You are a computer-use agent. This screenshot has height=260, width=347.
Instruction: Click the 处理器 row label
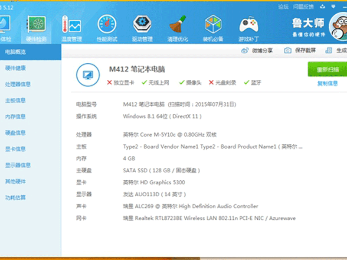click(84, 135)
